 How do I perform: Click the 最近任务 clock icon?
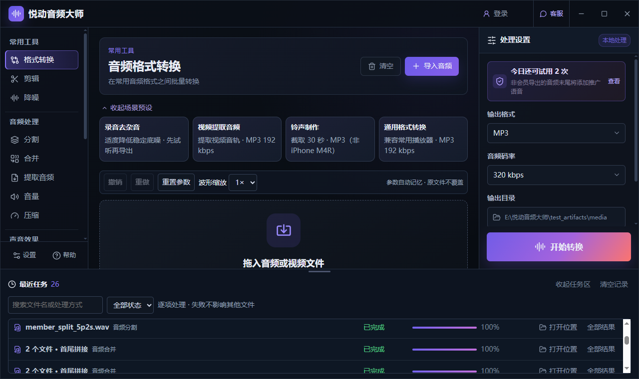[x=12, y=284]
